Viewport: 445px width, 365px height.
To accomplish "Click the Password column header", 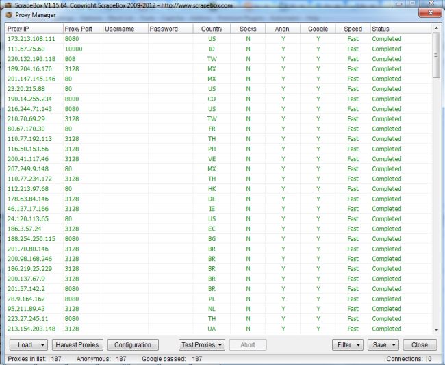I will point(170,29).
